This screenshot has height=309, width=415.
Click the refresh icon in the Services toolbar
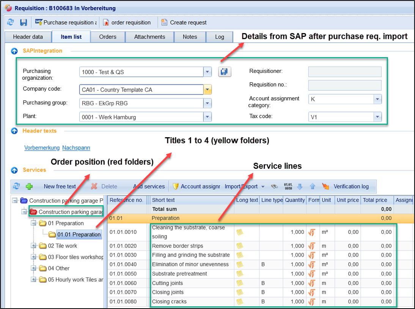coord(16,186)
